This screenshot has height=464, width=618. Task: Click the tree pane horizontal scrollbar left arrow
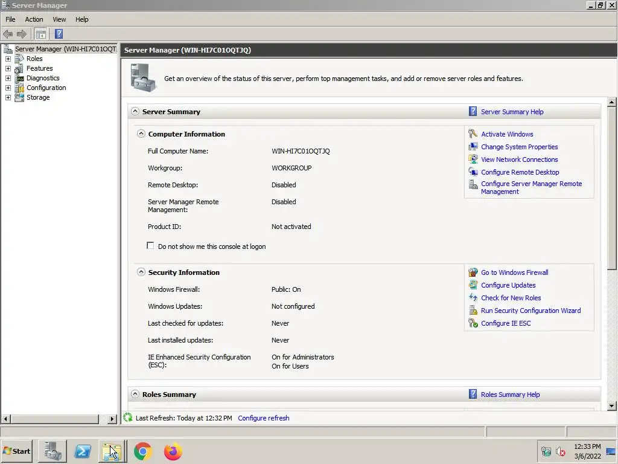5,419
